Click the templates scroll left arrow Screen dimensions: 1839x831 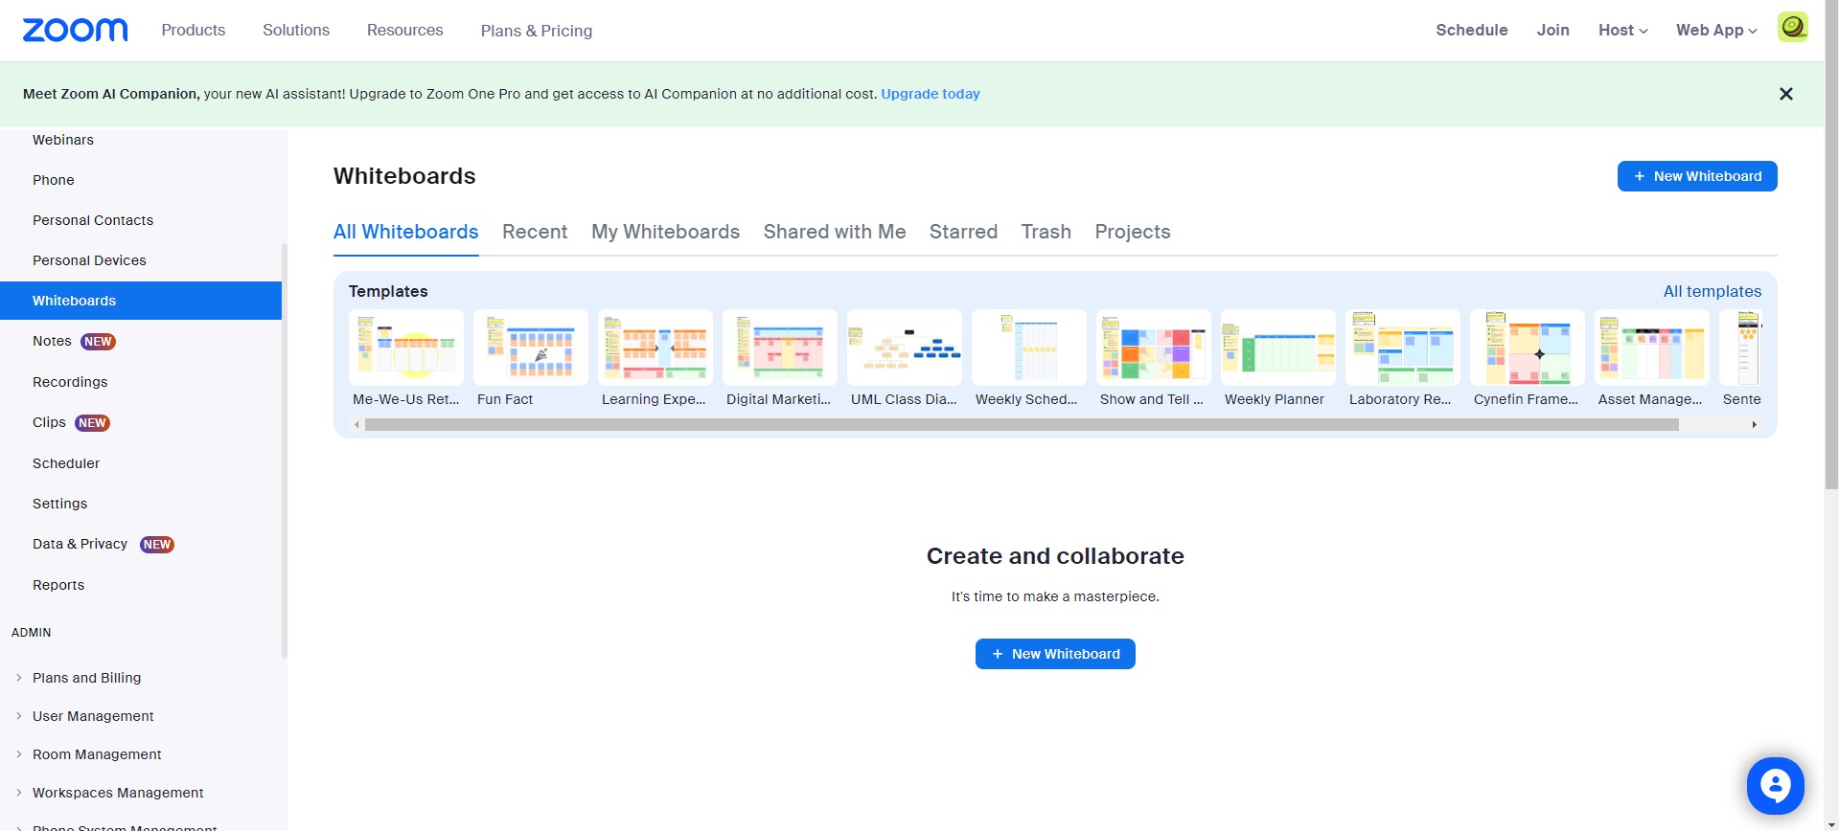[x=356, y=424]
